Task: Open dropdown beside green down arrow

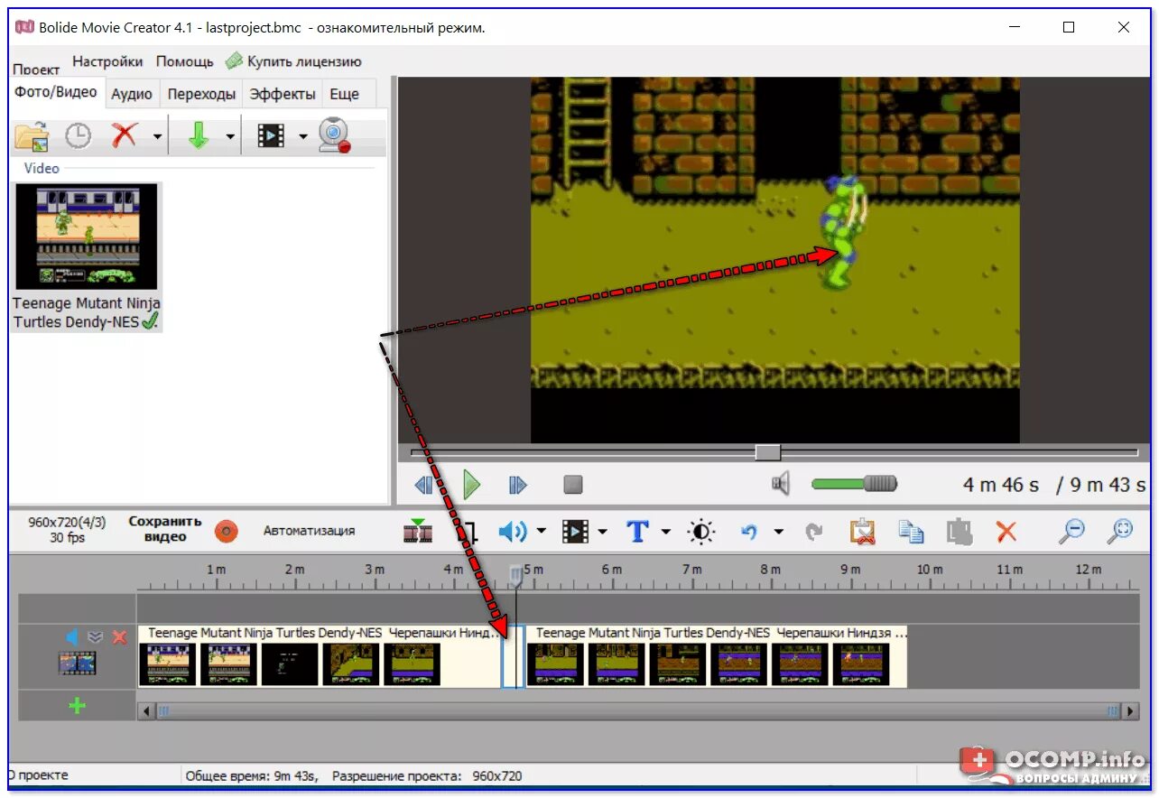Action: [230, 136]
